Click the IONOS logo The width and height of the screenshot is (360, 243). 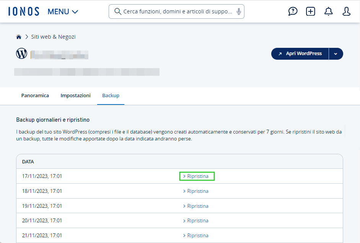[x=24, y=11]
